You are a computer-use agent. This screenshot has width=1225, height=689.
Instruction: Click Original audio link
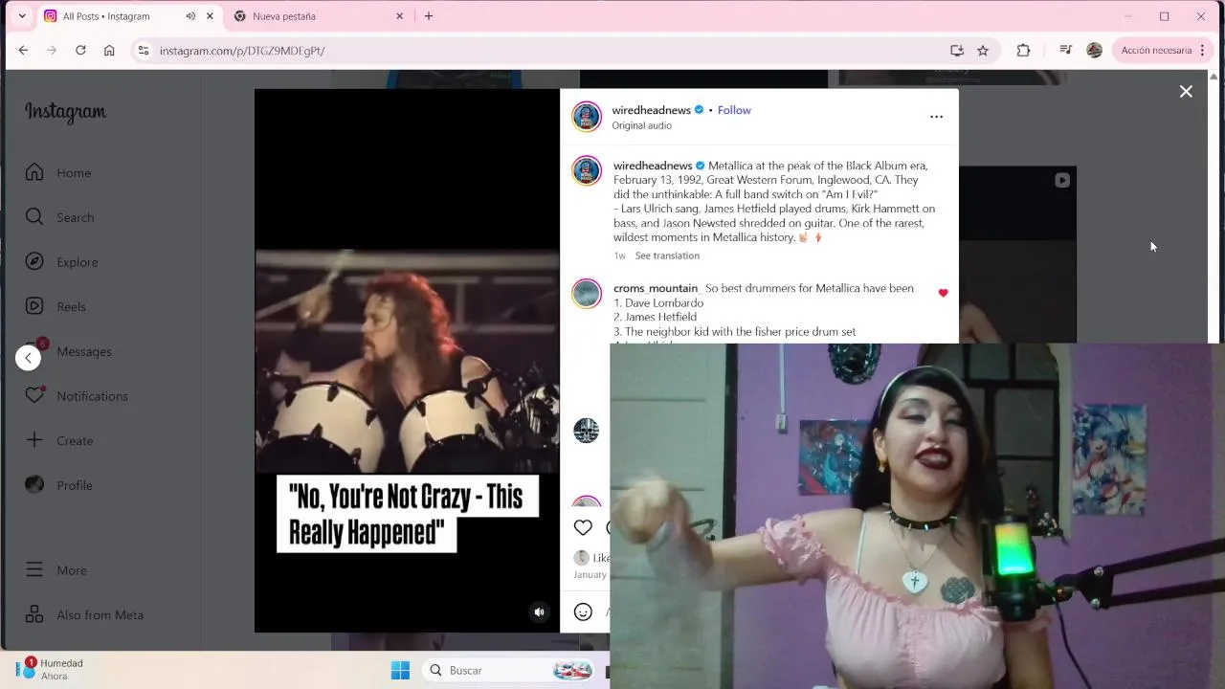click(641, 125)
